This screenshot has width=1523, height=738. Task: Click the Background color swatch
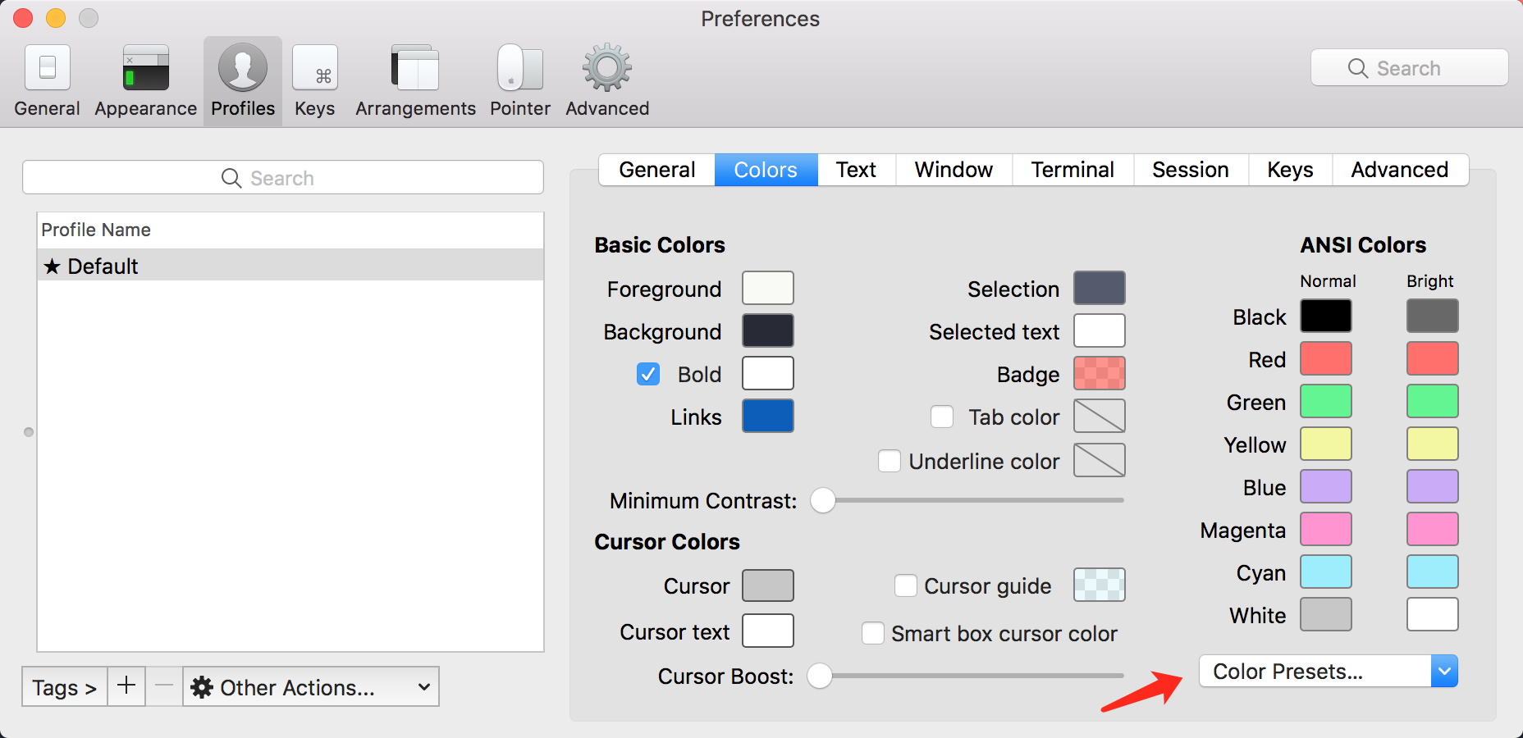[x=767, y=331]
